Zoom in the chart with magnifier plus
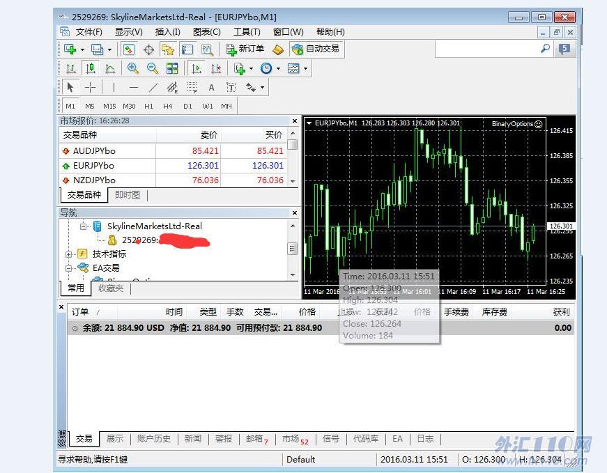 click(x=133, y=68)
